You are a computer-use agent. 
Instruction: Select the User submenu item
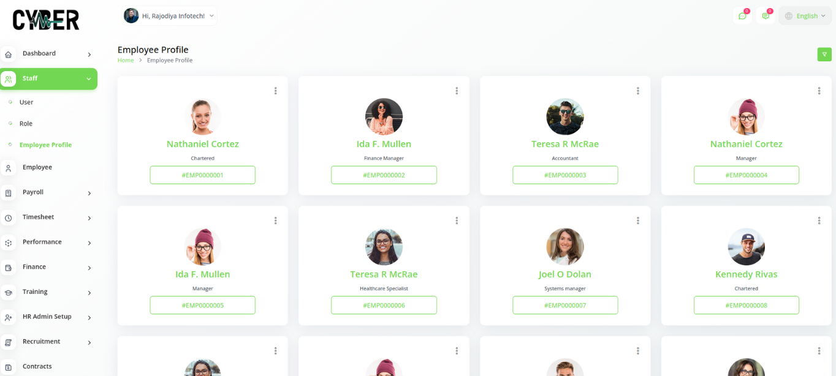tap(26, 102)
